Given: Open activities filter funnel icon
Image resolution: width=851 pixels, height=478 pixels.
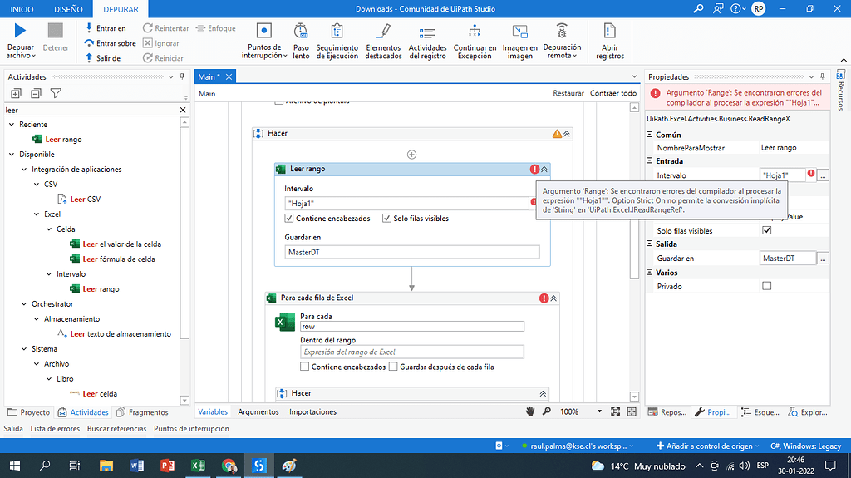Looking at the screenshot, I should [x=56, y=93].
